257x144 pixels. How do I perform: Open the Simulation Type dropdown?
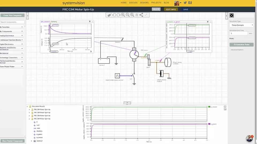[241, 25]
